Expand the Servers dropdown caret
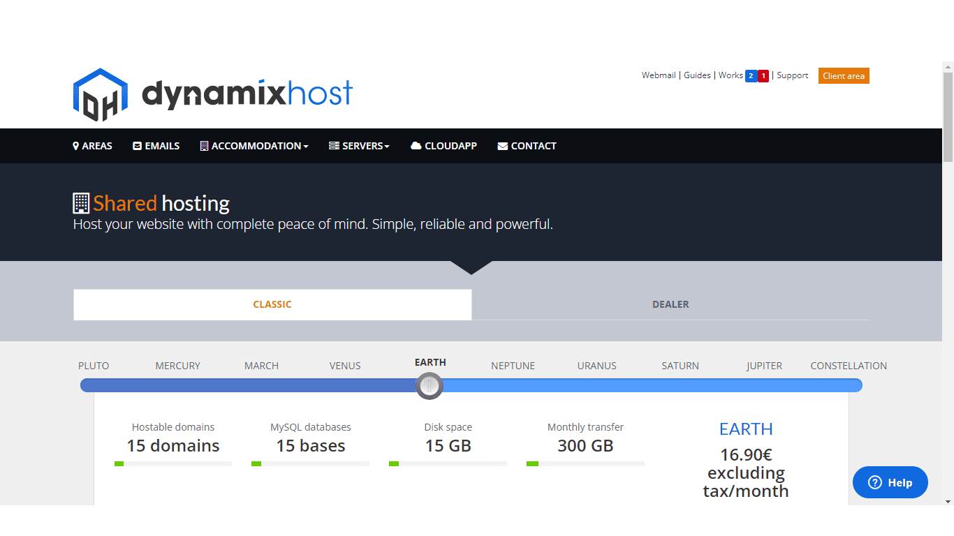954x536 pixels. (x=387, y=147)
